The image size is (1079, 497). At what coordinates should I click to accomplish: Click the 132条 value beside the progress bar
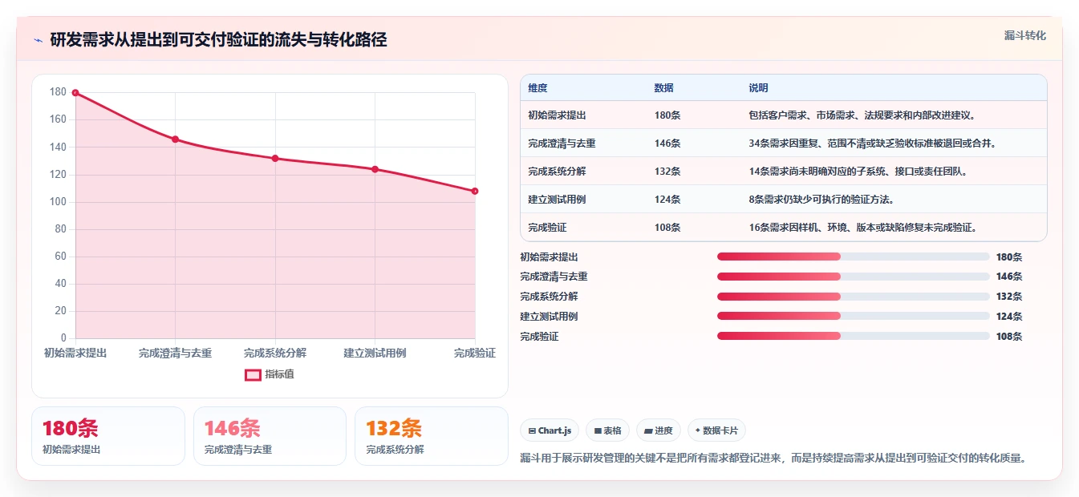(1009, 297)
